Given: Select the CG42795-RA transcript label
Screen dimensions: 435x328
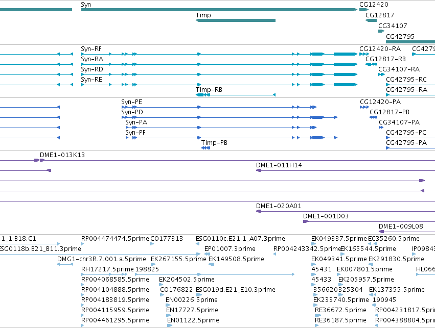Looking at the screenshot, I should point(406,90).
